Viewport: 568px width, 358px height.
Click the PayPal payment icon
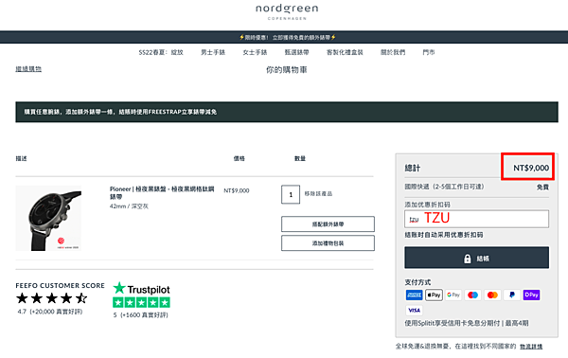pyautogui.click(x=512, y=295)
